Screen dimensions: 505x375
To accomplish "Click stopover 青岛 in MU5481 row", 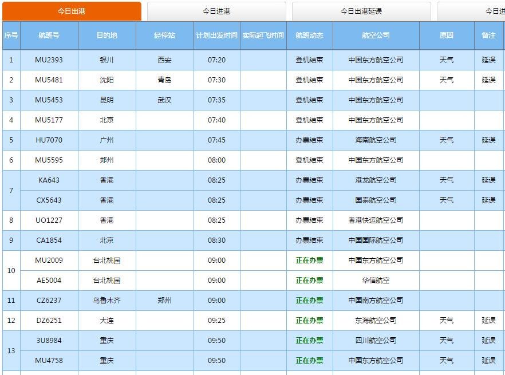I will coord(164,80).
